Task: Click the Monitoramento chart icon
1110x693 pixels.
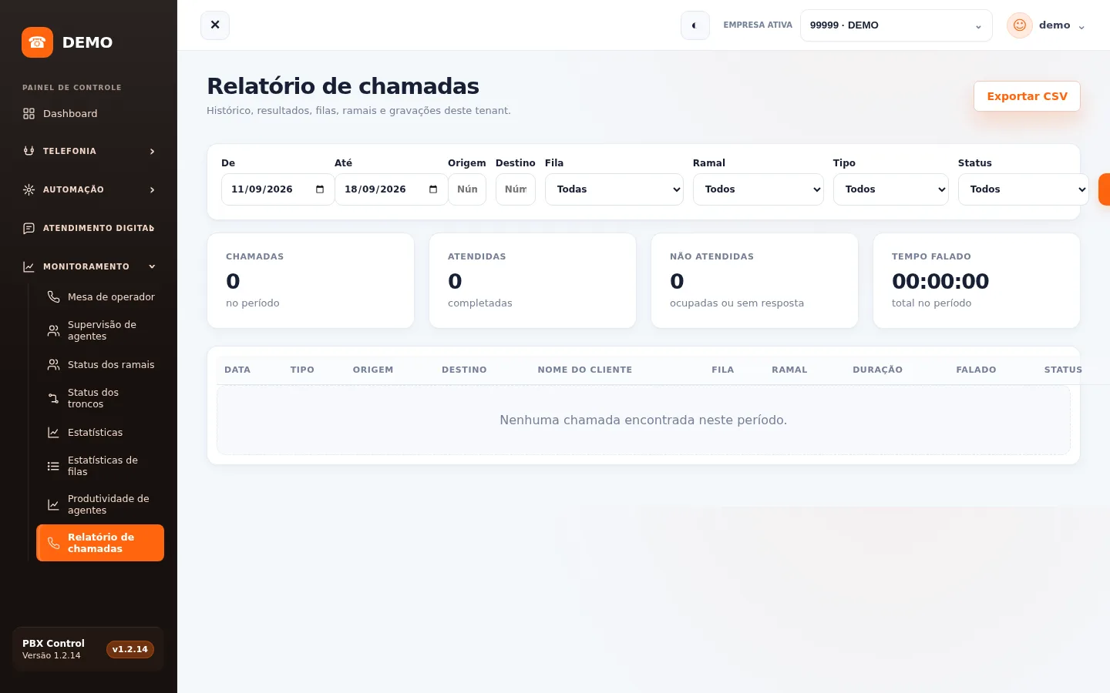Action: pos(29,266)
